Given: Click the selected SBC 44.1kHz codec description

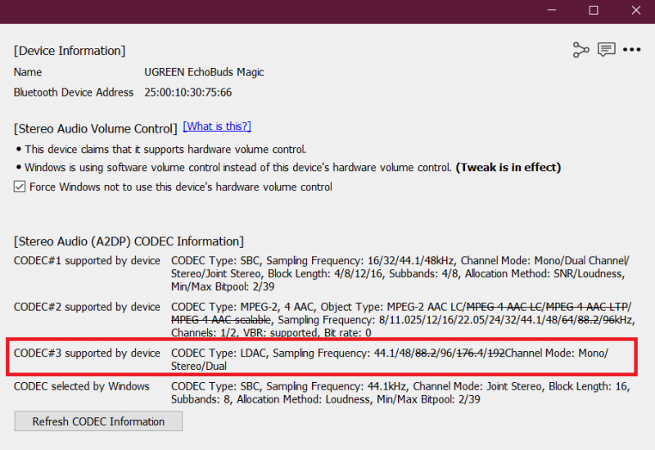Looking at the screenshot, I should tap(400, 393).
